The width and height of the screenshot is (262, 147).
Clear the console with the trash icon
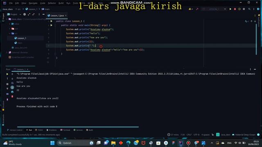pyautogui.click(x=12, y=96)
